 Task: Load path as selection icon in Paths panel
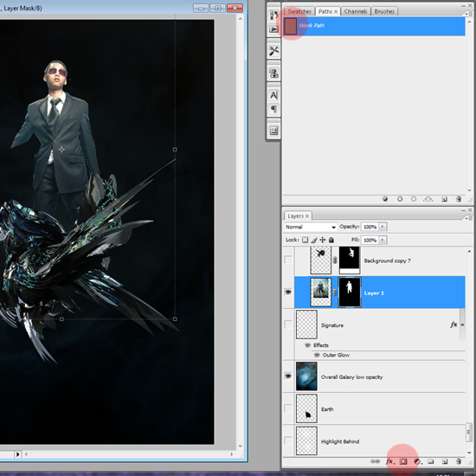click(x=414, y=199)
